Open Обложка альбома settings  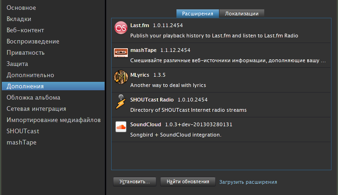(33, 98)
